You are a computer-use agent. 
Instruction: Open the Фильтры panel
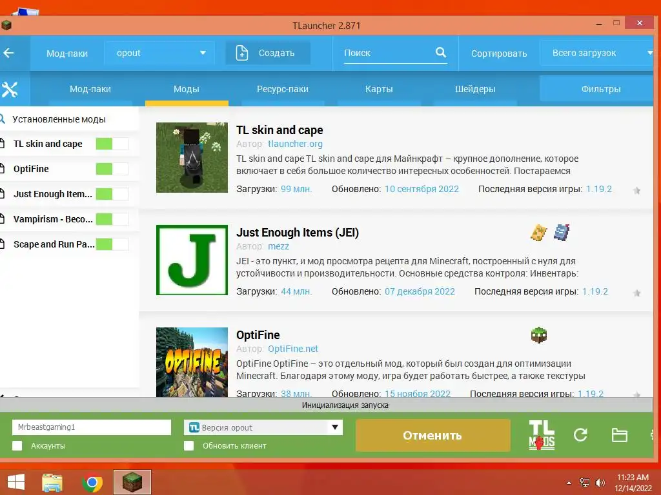point(597,89)
